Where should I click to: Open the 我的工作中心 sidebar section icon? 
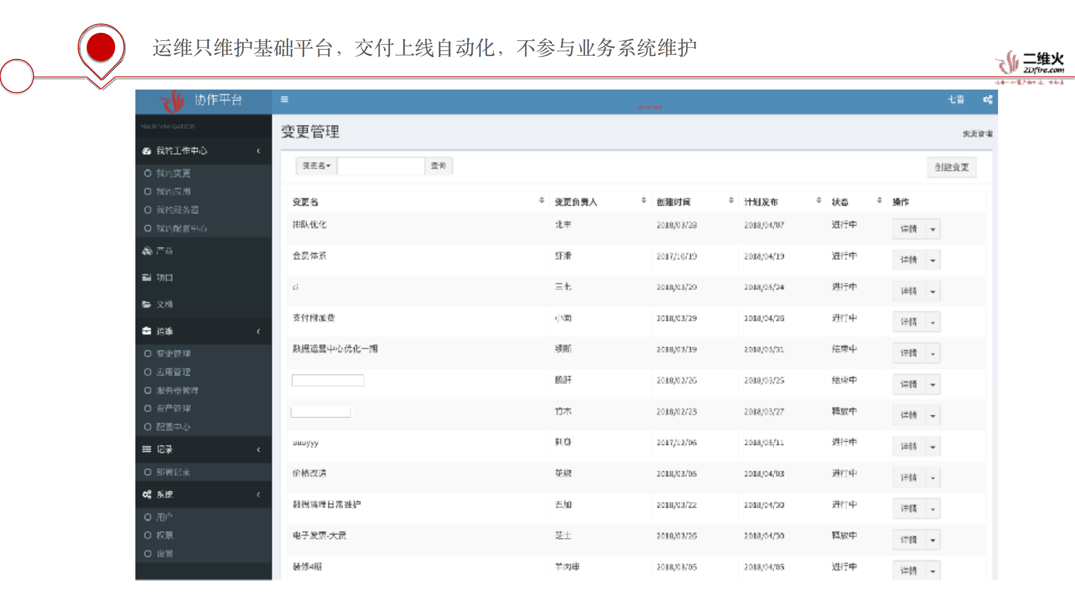(146, 151)
